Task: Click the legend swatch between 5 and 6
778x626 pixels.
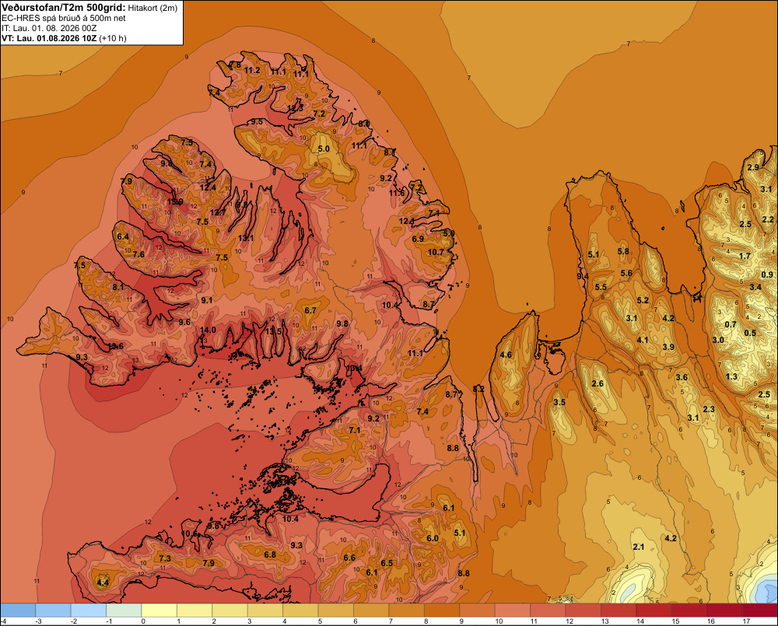Action: click(x=336, y=610)
